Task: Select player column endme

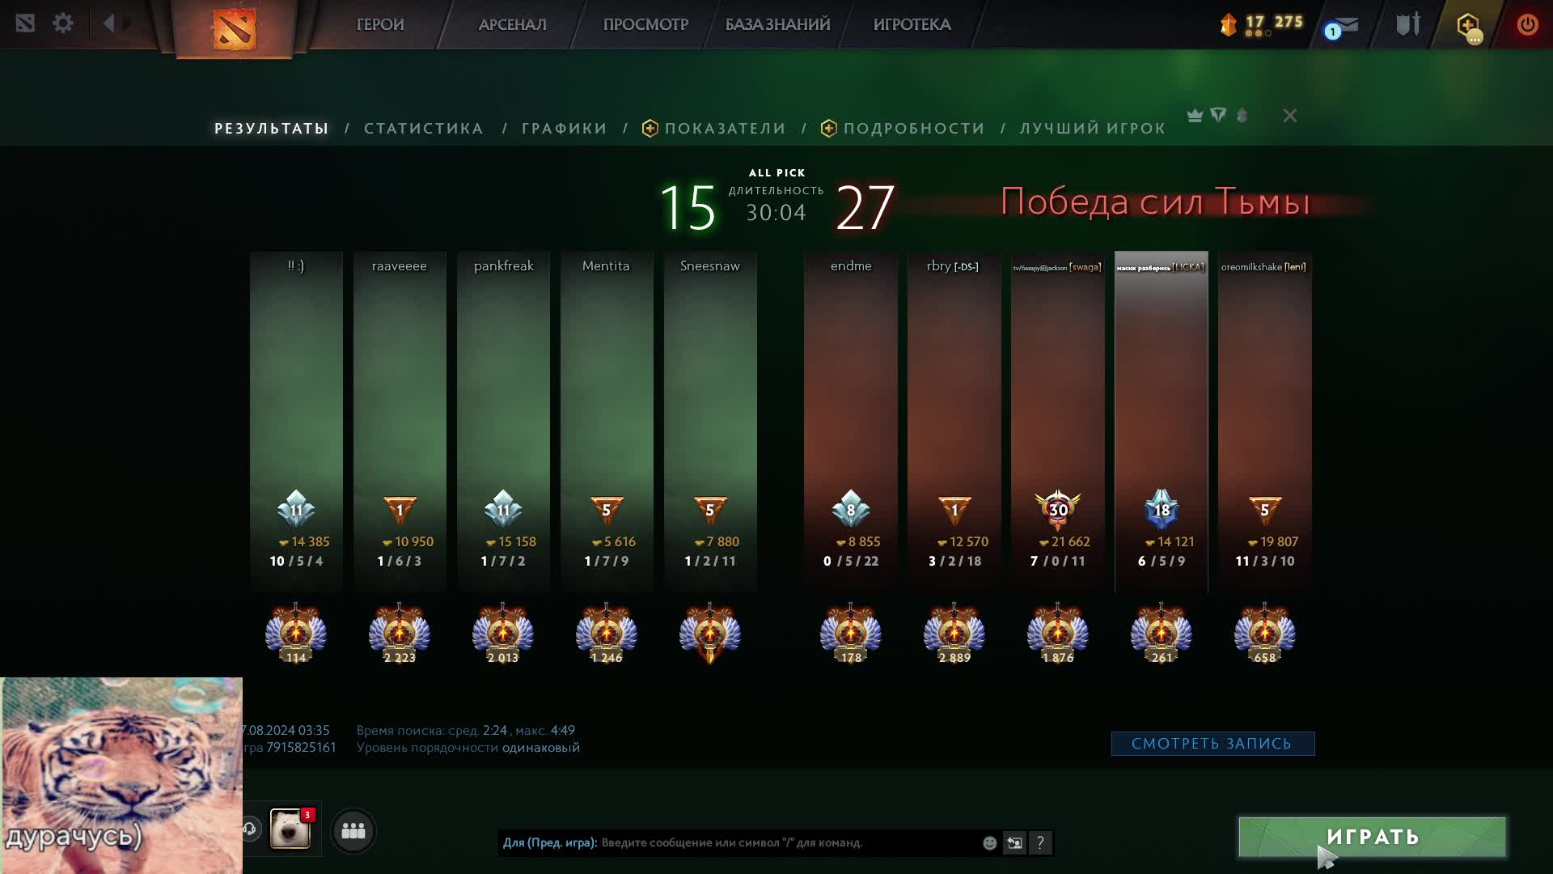Action: pos(851,421)
